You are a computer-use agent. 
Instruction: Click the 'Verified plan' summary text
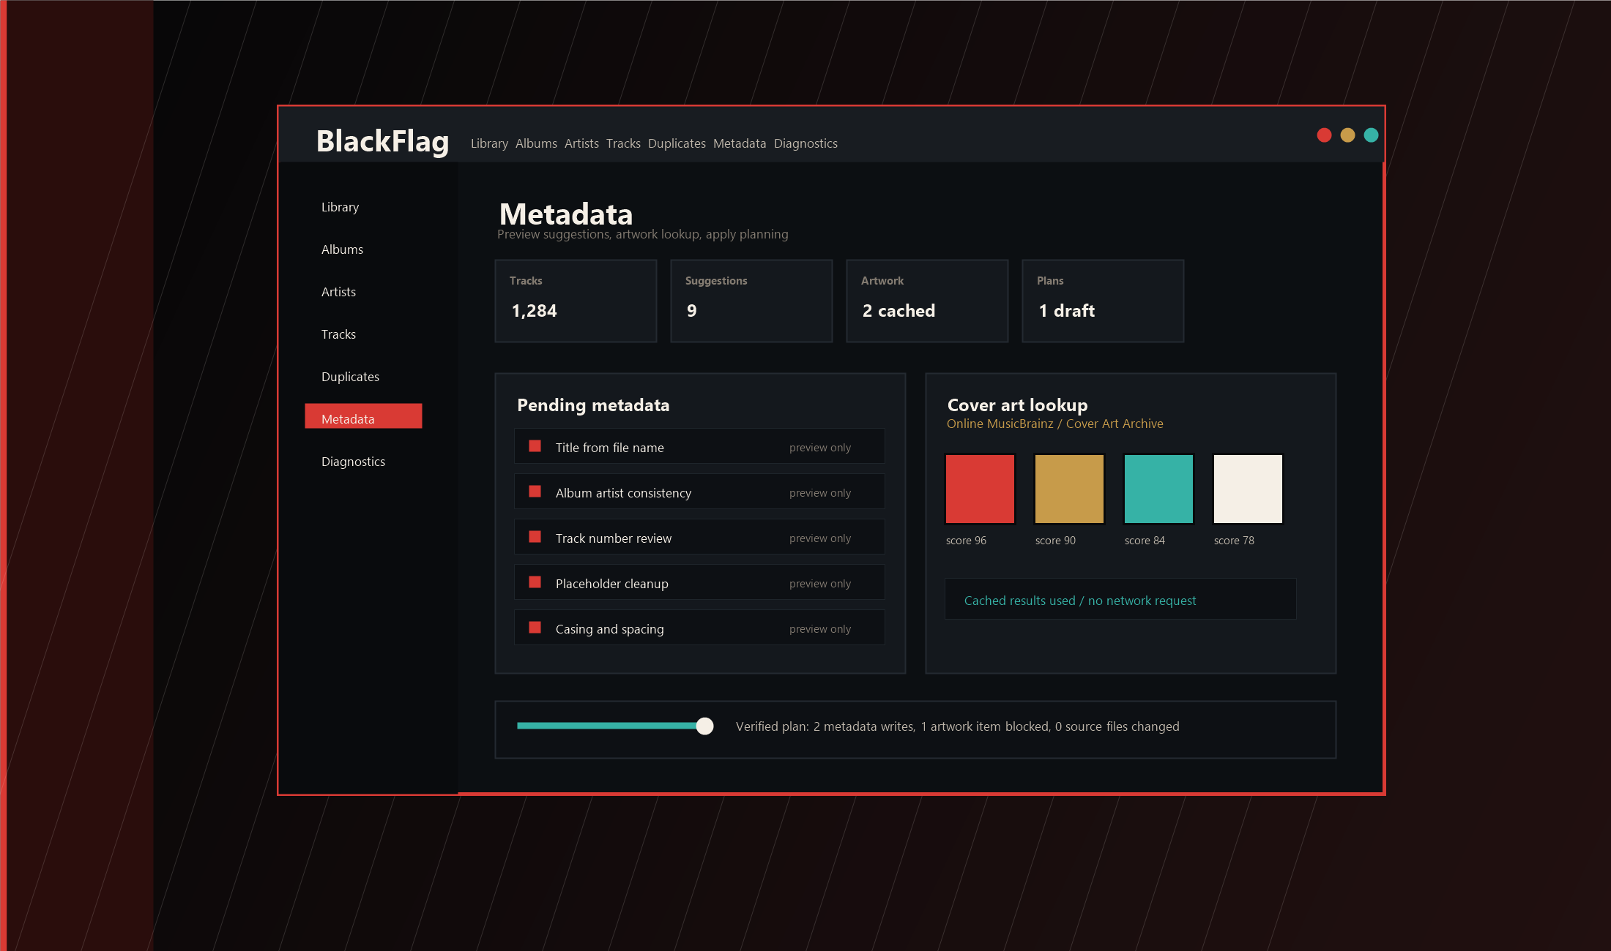957,726
